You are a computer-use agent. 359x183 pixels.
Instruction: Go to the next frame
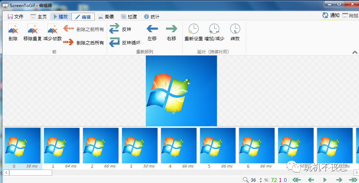tap(339, 180)
